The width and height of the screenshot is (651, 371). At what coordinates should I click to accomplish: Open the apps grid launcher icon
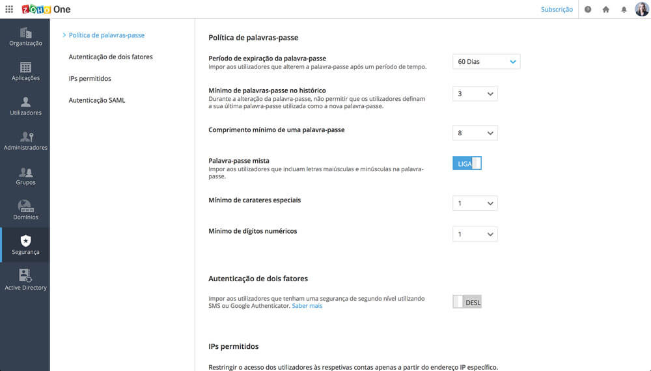pyautogui.click(x=9, y=9)
